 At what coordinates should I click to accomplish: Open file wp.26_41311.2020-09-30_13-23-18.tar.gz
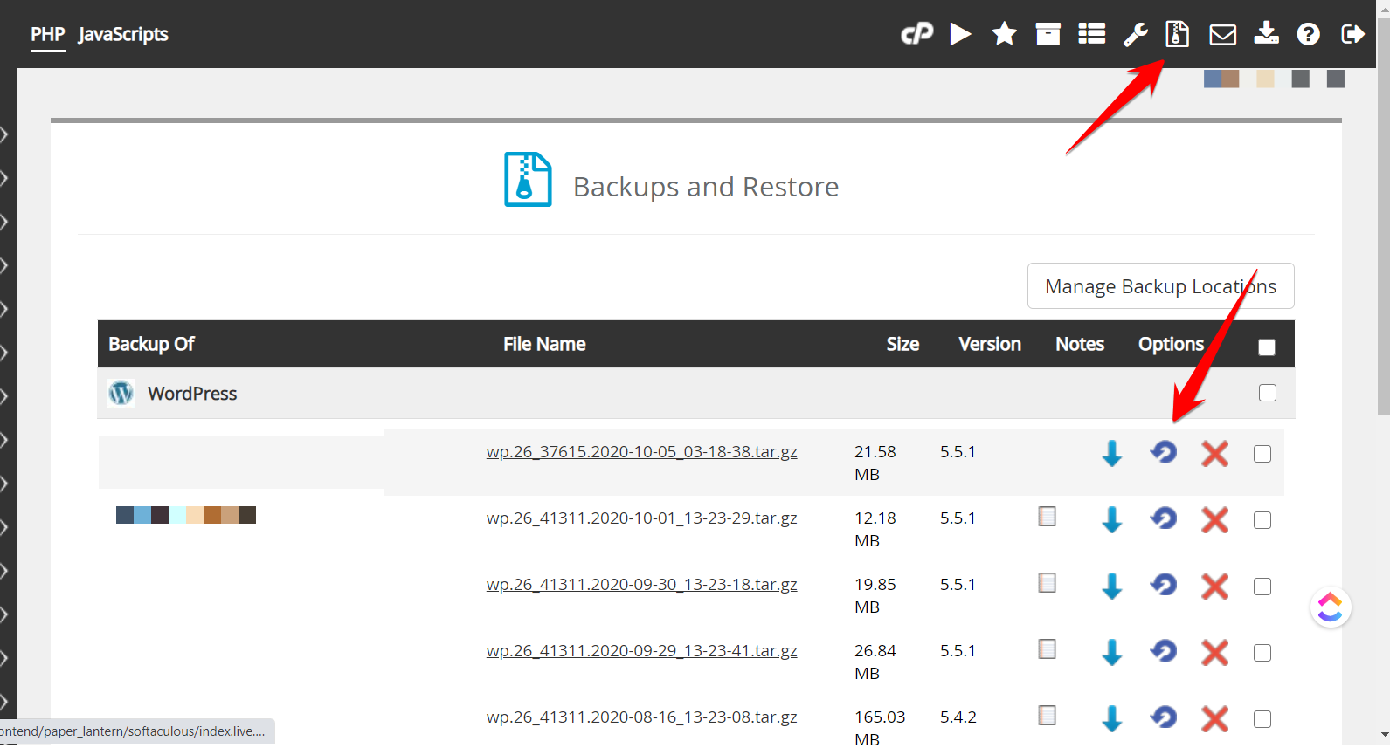(x=641, y=585)
